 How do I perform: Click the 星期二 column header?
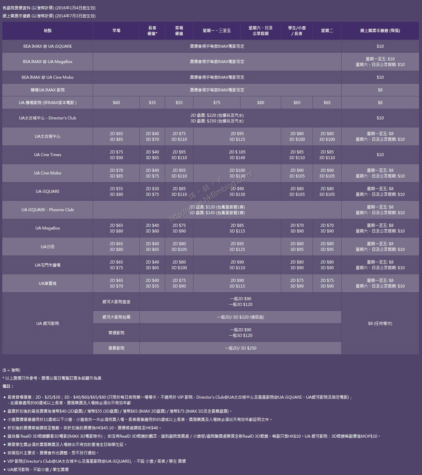(x=327, y=30)
